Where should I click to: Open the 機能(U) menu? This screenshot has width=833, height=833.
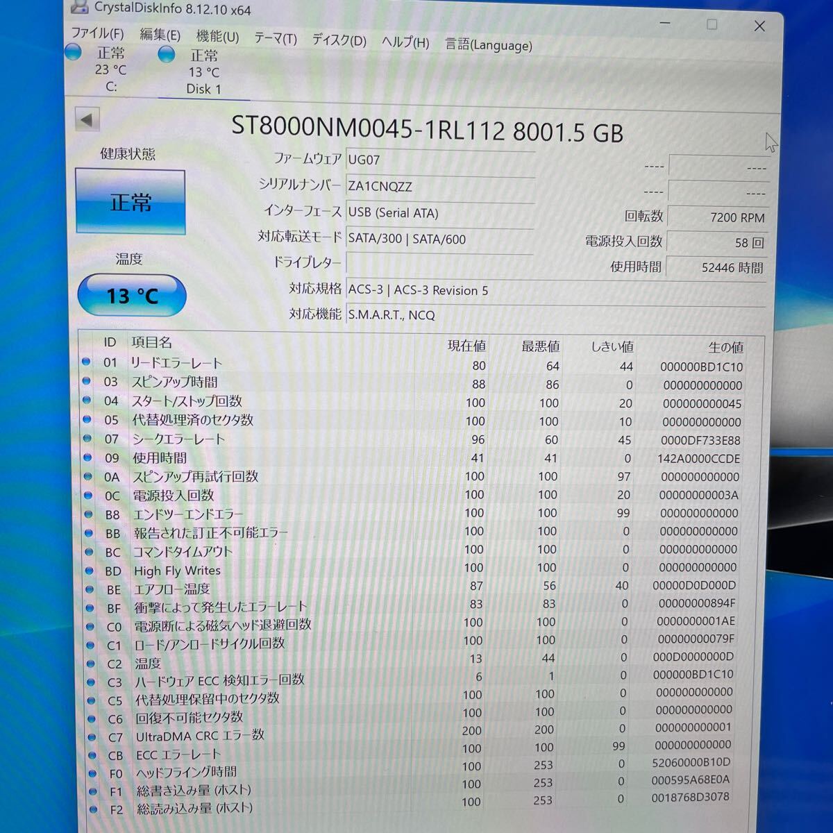click(217, 36)
